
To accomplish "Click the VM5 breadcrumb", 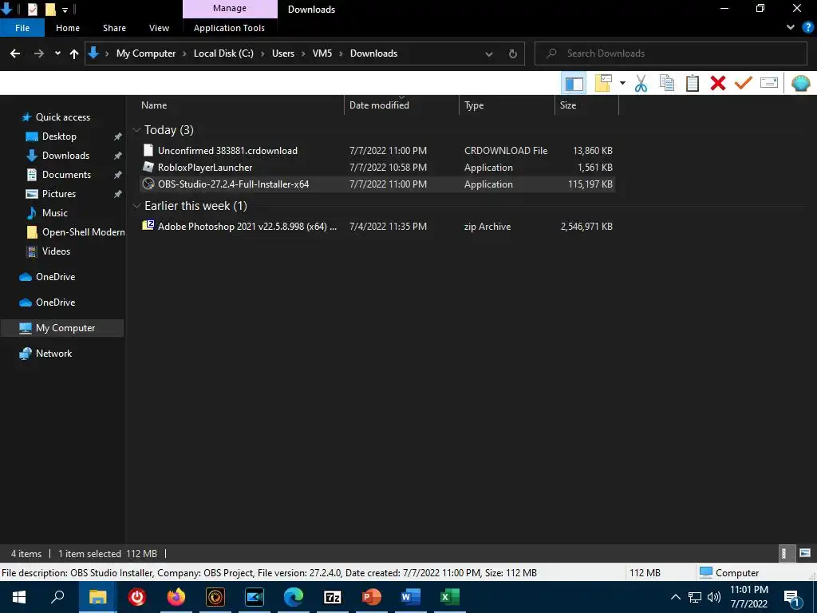I will click(322, 53).
